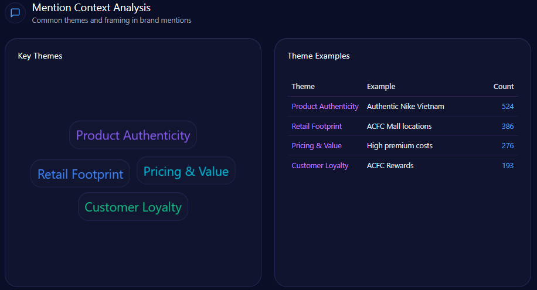Click the 386 count value
This screenshot has height=290, width=537.
click(508, 127)
